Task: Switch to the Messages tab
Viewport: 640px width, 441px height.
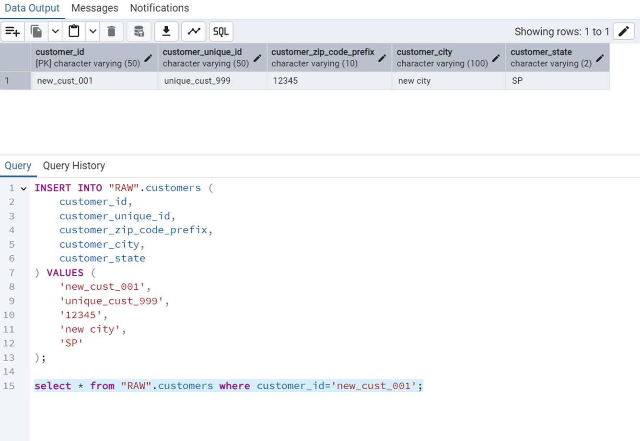Action: [x=94, y=8]
